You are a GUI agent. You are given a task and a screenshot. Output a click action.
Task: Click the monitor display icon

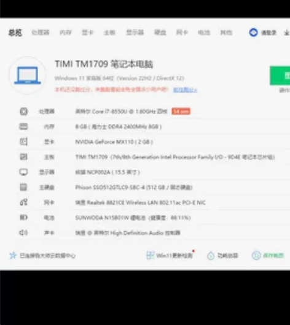click(23, 172)
